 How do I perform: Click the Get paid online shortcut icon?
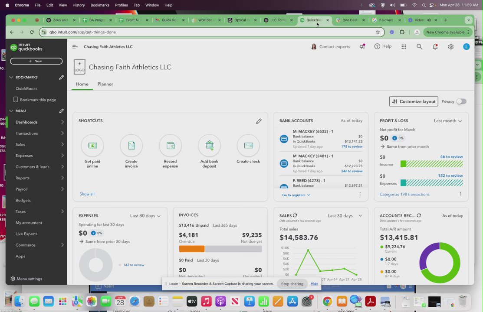coord(92,146)
